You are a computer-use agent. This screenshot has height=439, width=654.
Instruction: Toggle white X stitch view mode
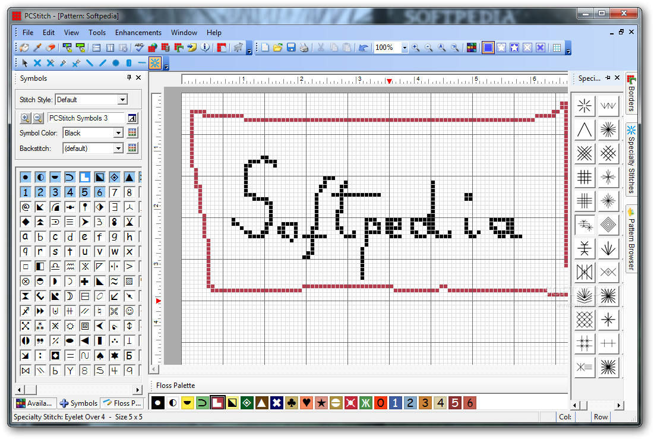[527, 48]
